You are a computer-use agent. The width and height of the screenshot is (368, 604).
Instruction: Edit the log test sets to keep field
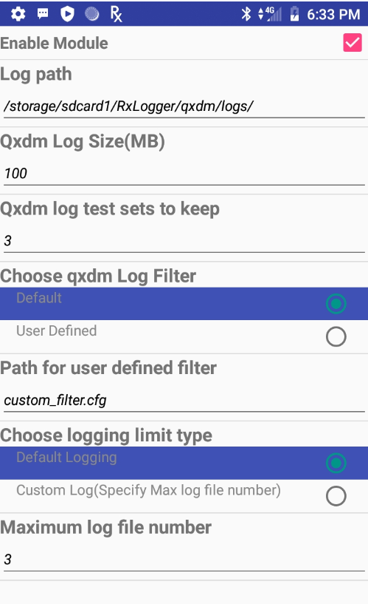184,241
